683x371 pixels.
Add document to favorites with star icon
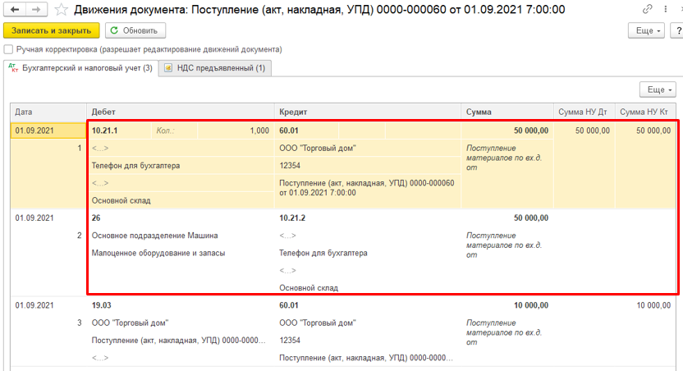coord(62,10)
